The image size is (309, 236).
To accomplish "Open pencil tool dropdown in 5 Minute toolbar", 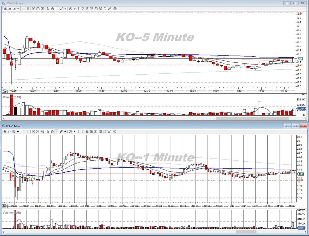I will pyautogui.click(x=66, y=9).
